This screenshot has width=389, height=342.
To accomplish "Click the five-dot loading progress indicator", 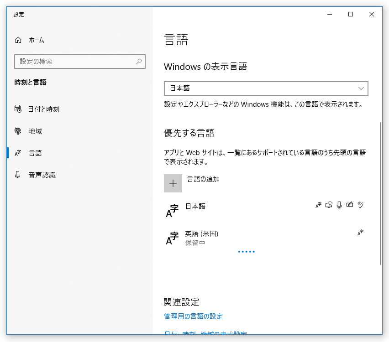I will [x=247, y=252].
